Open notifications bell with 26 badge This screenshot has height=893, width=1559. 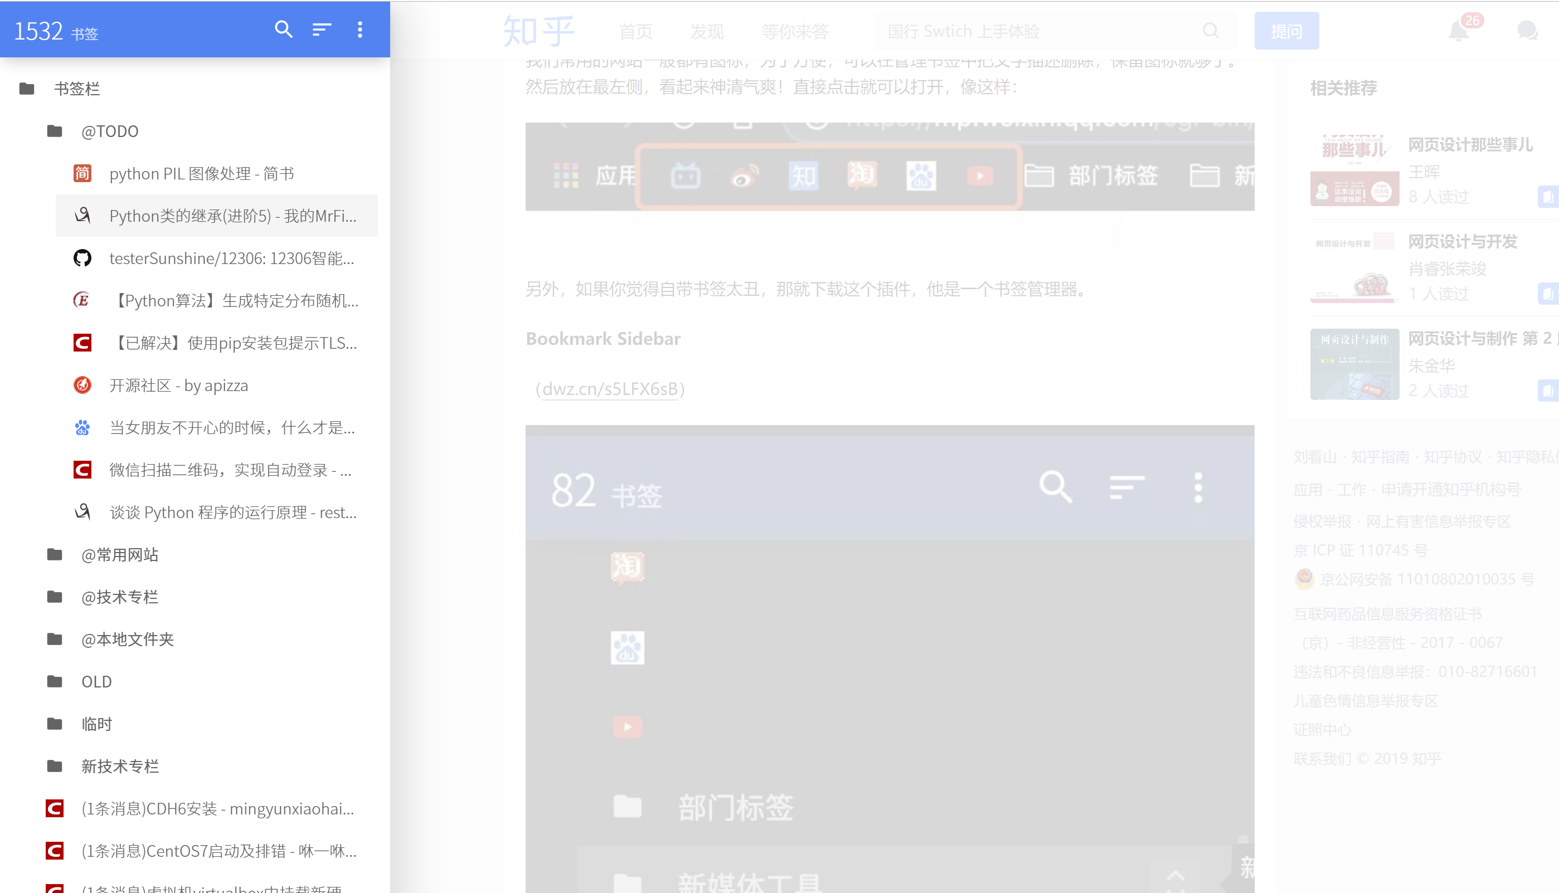coord(1460,31)
